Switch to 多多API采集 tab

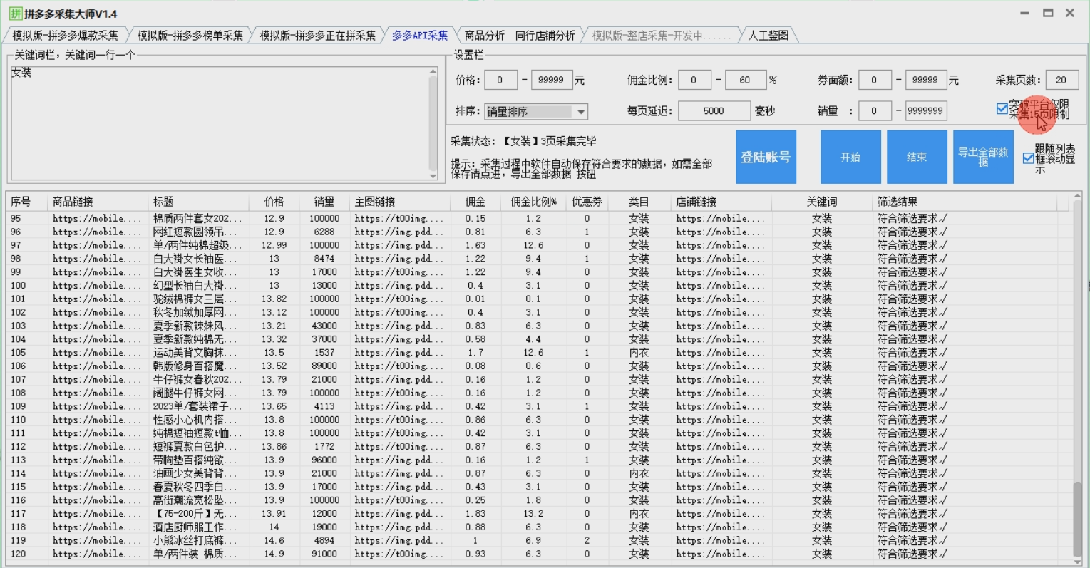pos(420,35)
